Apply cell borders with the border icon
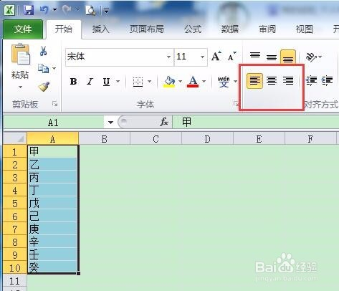This screenshot has height=291, width=339. tap(138, 82)
